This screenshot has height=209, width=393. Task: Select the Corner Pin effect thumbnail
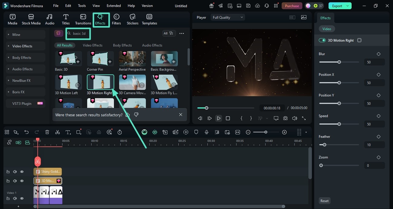[x=100, y=59]
